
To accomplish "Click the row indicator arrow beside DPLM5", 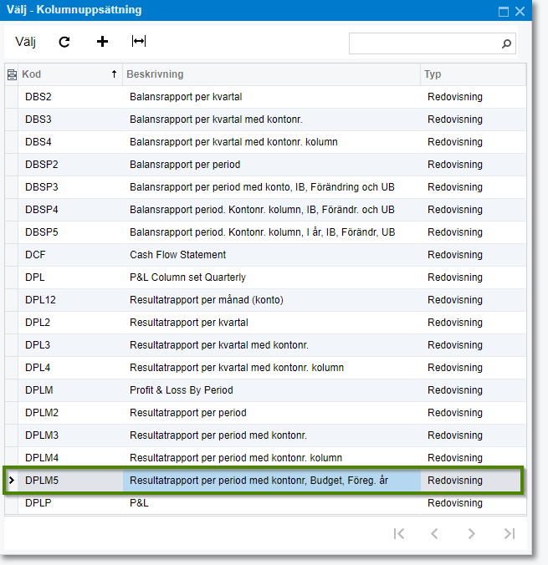I will [x=12, y=481].
